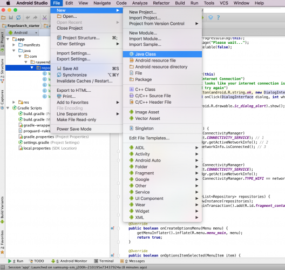Open the VCS menu
This screenshot has height=270, width=285.
click(224, 3)
